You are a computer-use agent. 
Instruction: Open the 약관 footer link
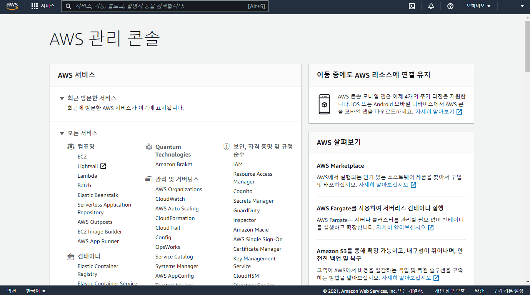pos(479,291)
